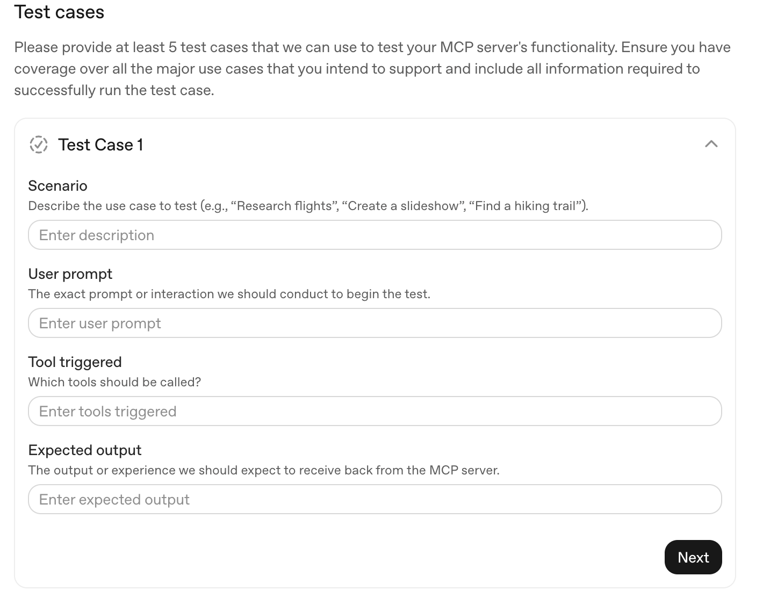Screen dimensions: 763x605
Task: Click the Tool triggered label
Action: (x=75, y=362)
